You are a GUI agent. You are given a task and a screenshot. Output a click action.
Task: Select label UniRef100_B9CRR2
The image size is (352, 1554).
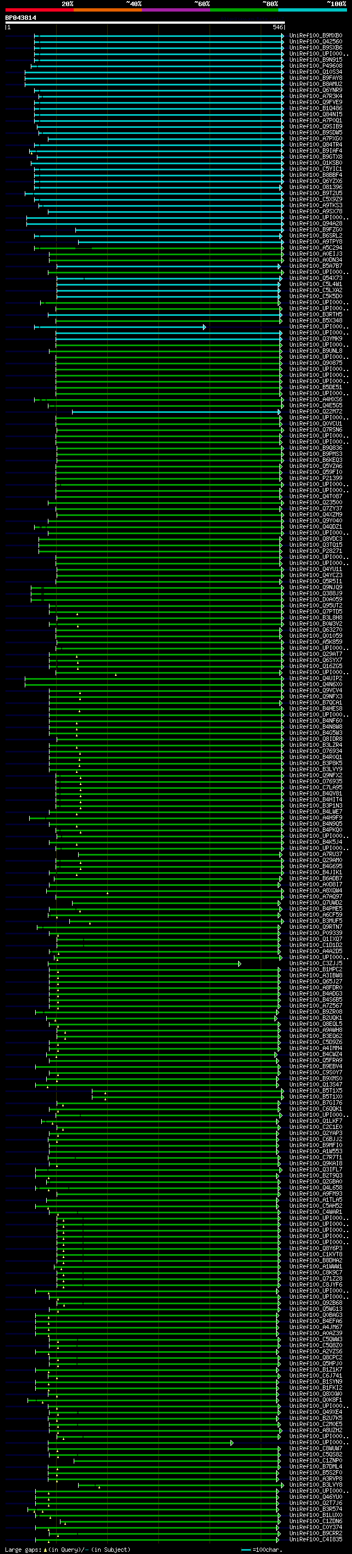pos(316,1533)
